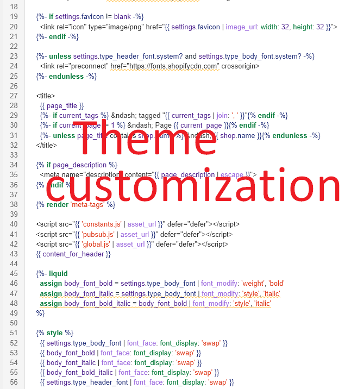Click the 'assign body_font_italic' line
351x389 pixels.
pyautogui.click(x=160, y=294)
